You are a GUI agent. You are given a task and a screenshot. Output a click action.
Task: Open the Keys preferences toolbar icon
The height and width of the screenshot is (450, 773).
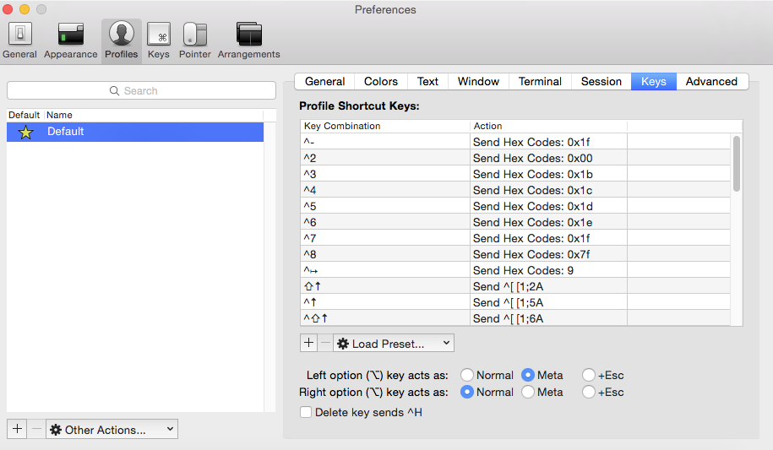pos(159,40)
